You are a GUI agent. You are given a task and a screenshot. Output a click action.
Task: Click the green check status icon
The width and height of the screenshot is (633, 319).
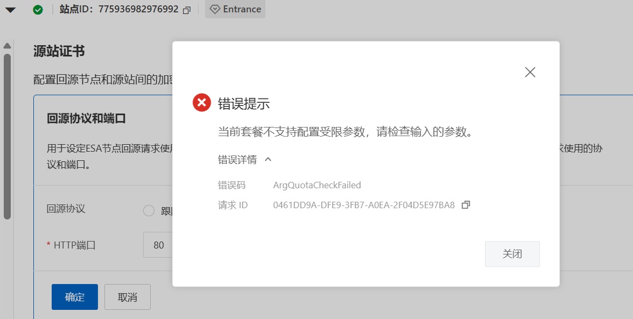pyautogui.click(x=38, y=10)
